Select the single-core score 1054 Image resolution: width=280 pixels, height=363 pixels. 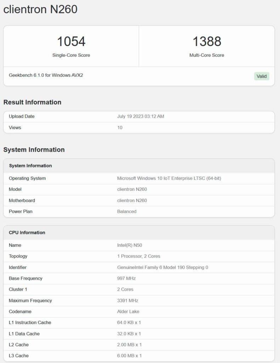[71, 41]
